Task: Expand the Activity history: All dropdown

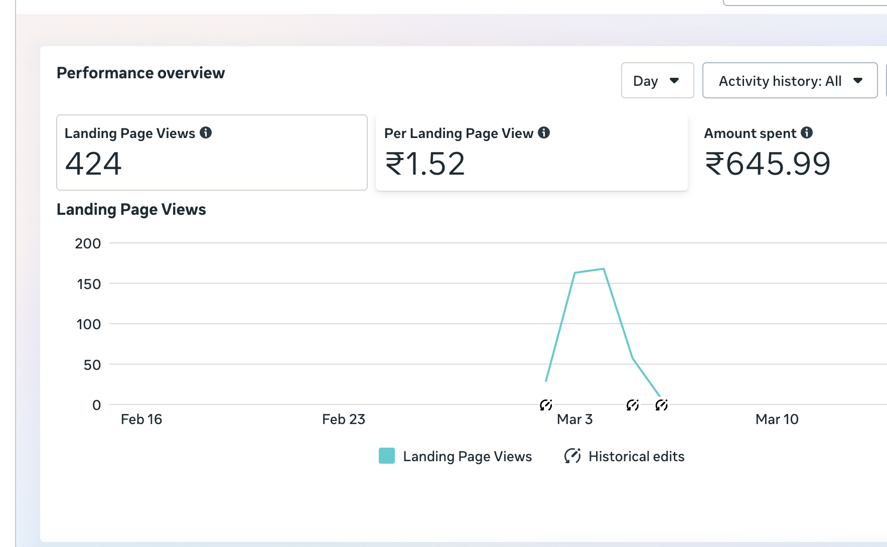Action: (x=790, y=81)
